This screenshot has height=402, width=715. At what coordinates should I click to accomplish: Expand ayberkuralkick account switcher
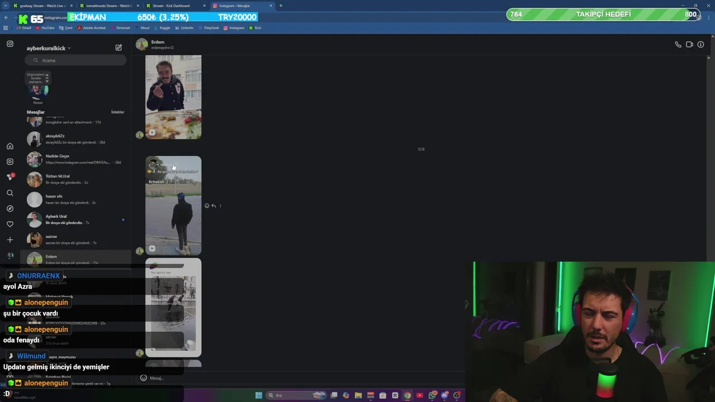49,48
